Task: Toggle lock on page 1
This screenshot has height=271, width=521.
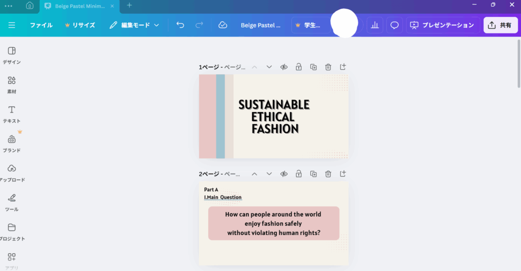Action: point(299,67)
